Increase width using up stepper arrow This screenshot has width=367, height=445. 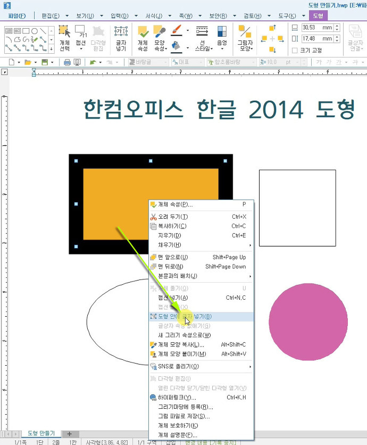[337, 26]
